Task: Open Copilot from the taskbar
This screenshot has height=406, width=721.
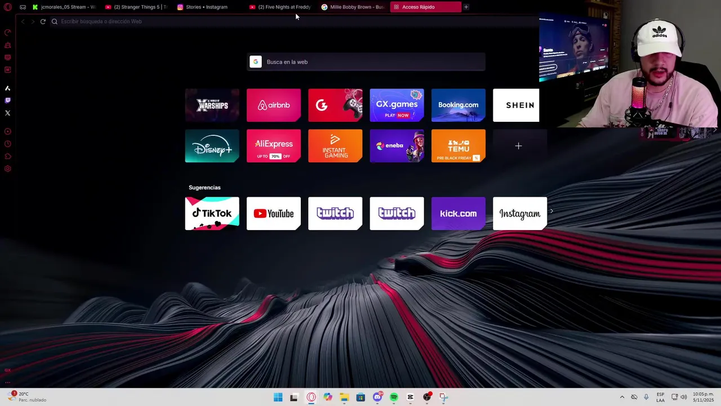Action: (x=328, y=397)
